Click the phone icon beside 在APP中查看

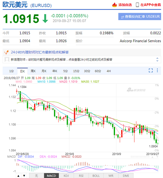point(137,5)
